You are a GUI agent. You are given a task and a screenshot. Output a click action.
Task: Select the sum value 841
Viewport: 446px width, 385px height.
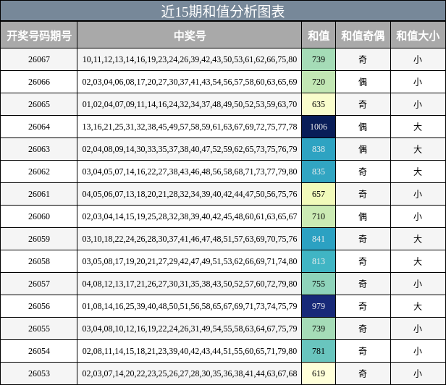319,239
